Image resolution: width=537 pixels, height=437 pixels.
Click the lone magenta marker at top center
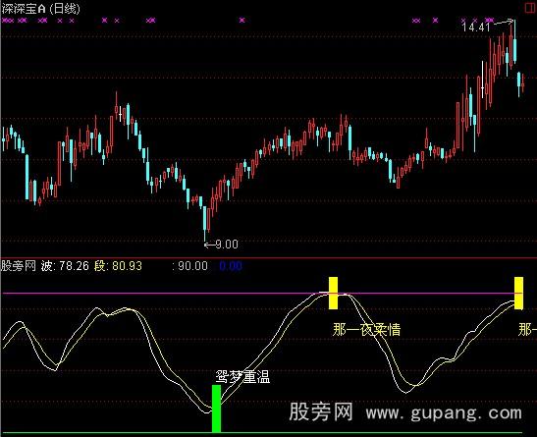(242, 21)
